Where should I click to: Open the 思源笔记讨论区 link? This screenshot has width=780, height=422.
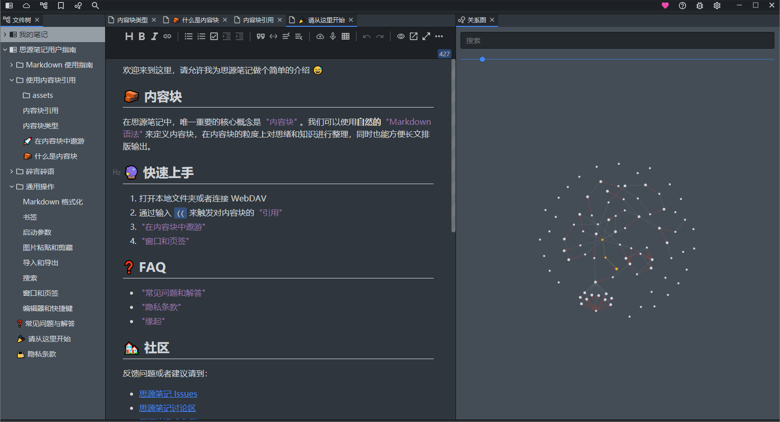point(167,408)
